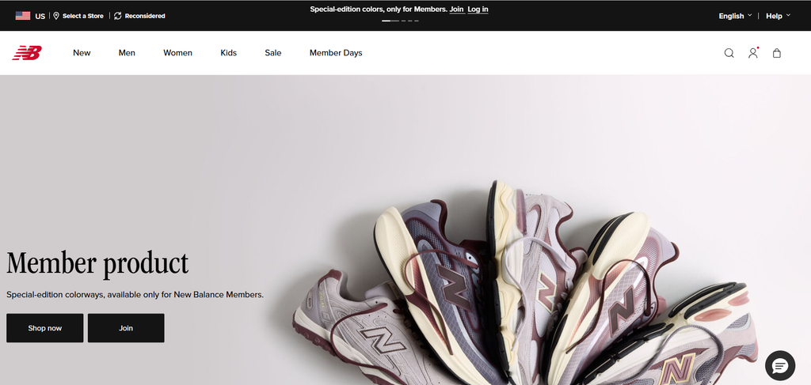This screenshot has width=811, height=385.
Task: Open the Women menu
Action: pyautogui.click(x=177, y=53)
